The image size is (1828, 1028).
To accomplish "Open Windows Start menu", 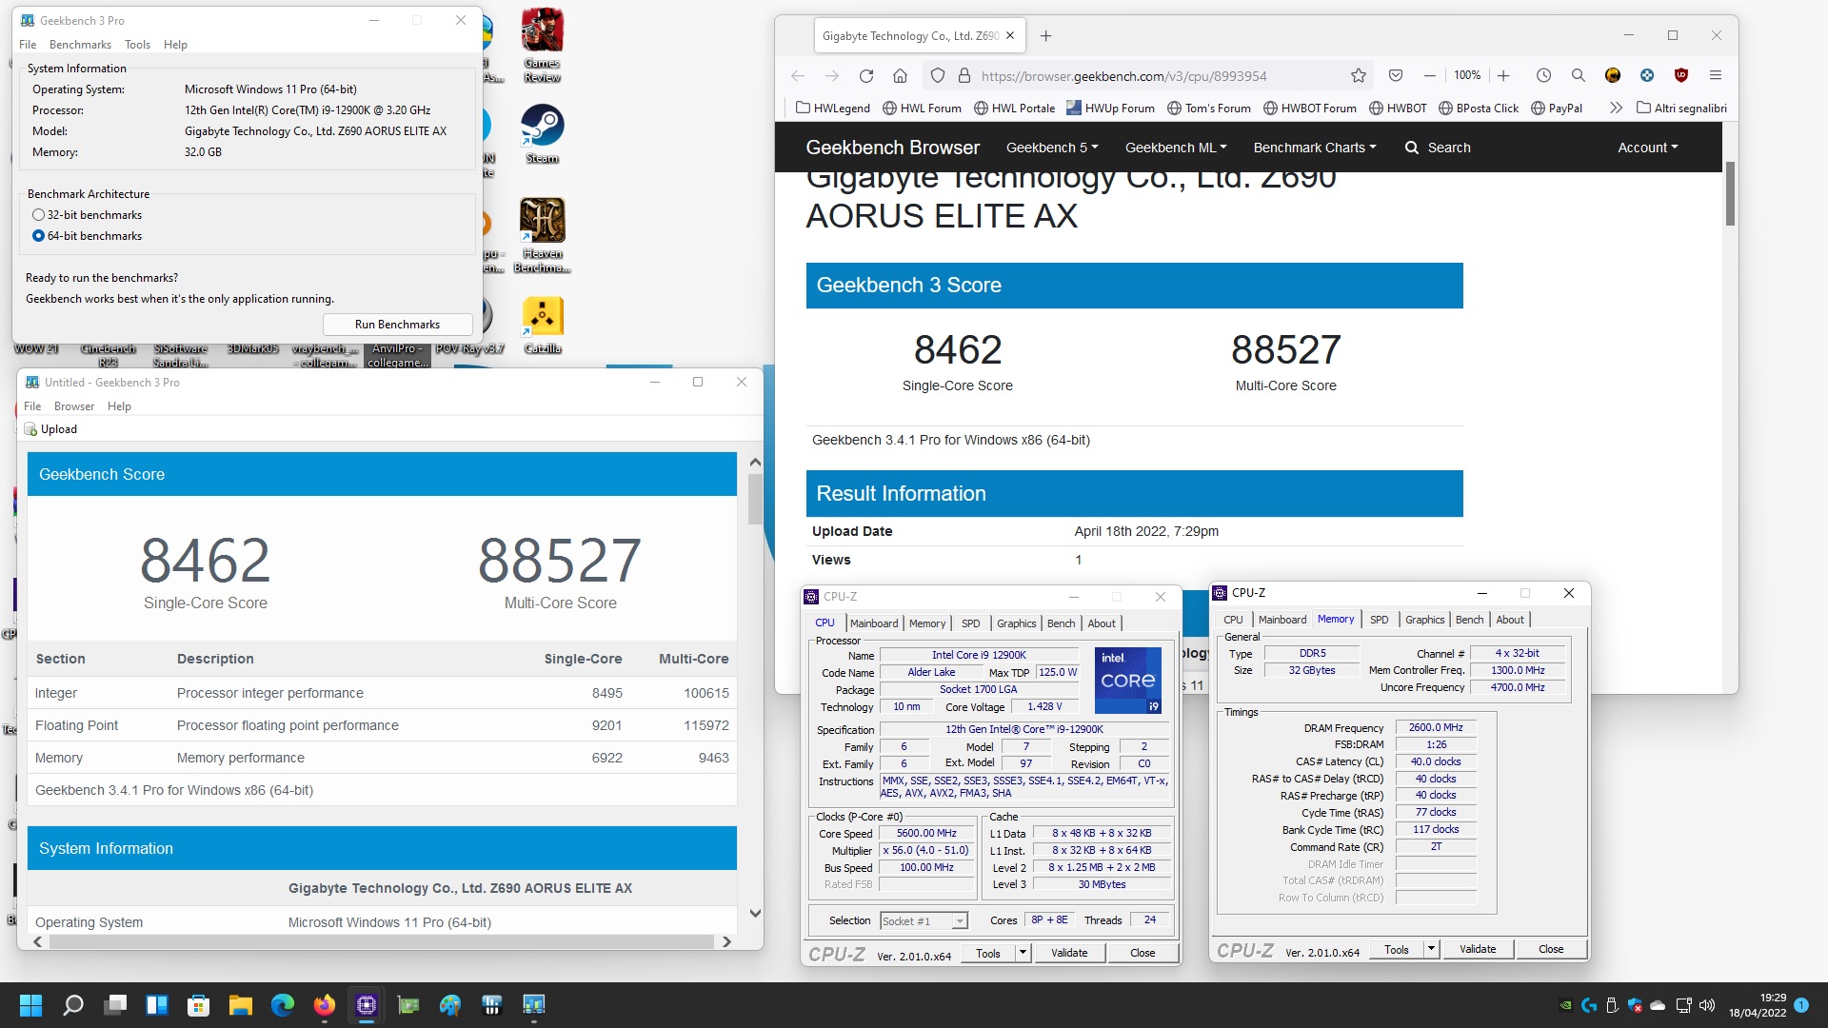I will 30,1005.
